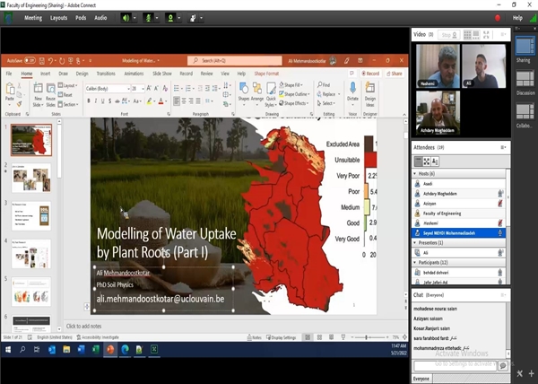Screen dimensions: 538x384
Task: Mute the speaker icon in Adobe Connect bar
Action: coord(126,17)
